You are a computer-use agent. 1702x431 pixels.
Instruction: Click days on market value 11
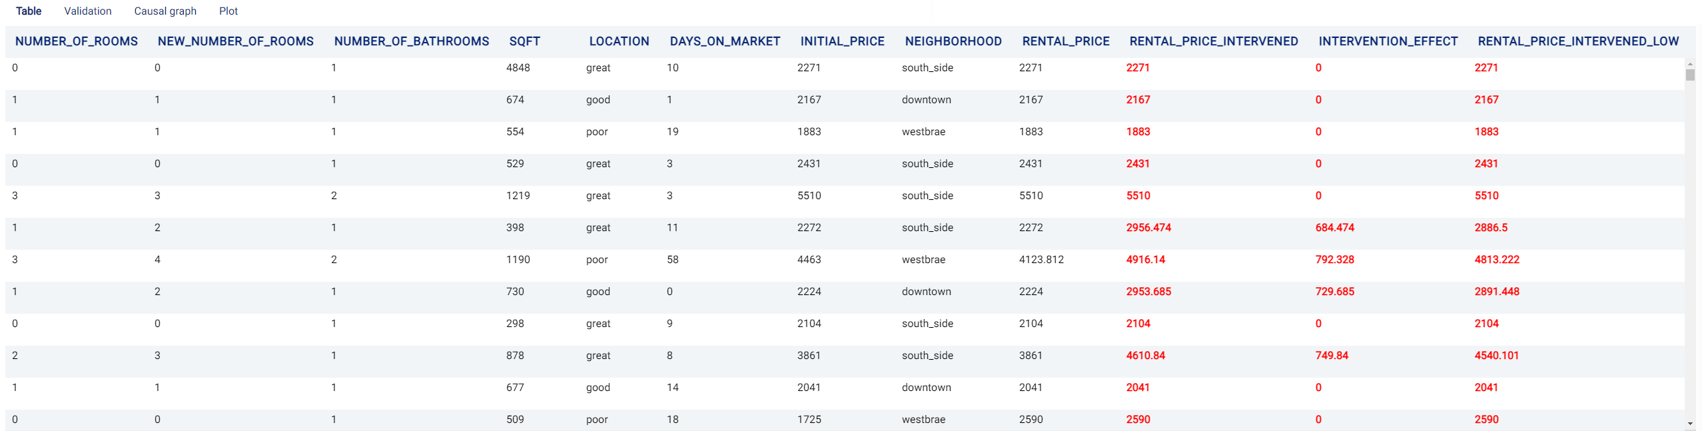click(673, 228)
